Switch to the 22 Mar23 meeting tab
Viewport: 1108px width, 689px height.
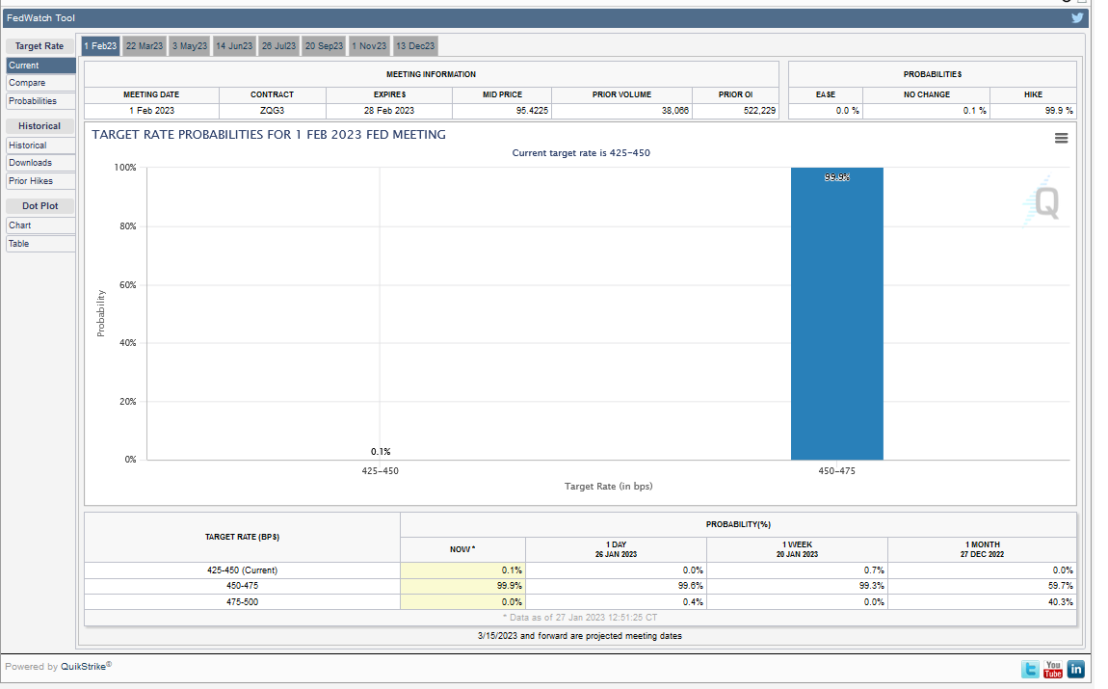pyautogui.click(x=145, y=46)
